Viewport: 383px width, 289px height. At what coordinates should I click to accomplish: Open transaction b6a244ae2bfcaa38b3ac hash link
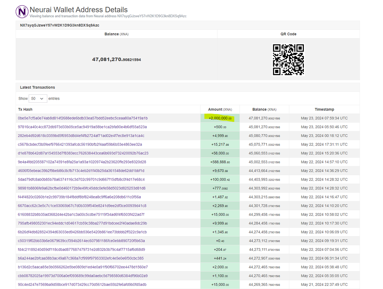click(81, 258)
